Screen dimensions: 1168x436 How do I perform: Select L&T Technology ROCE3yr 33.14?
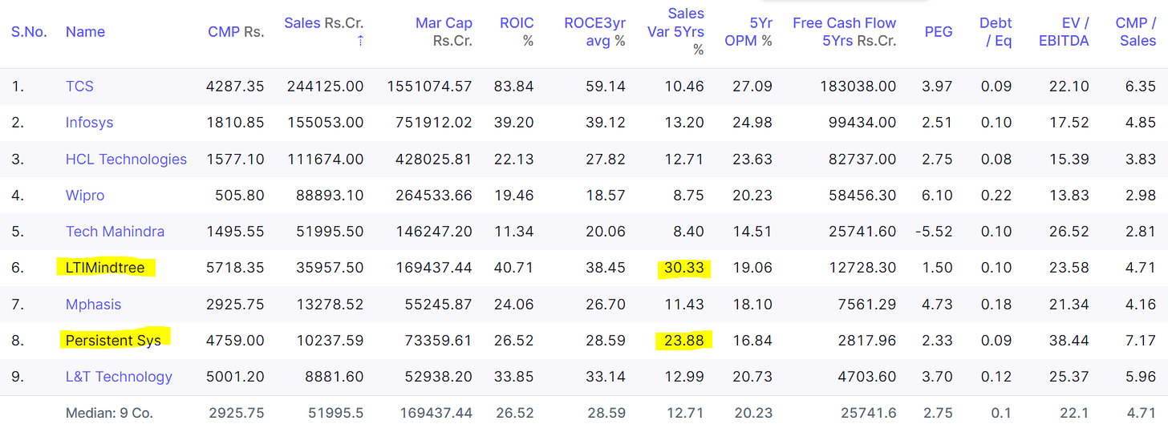[606, 377]
